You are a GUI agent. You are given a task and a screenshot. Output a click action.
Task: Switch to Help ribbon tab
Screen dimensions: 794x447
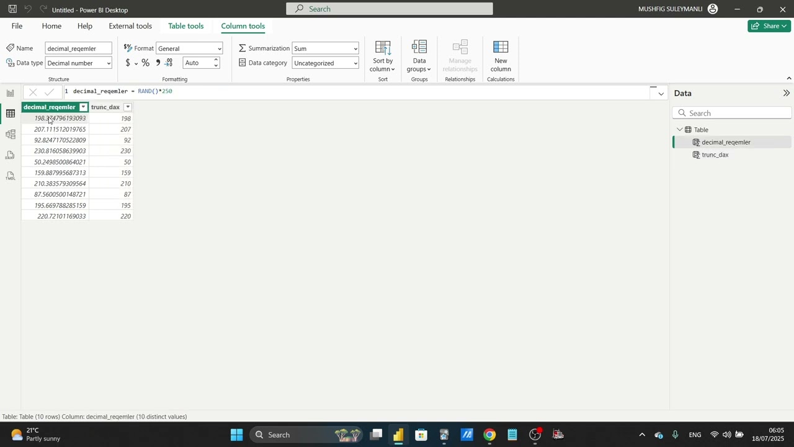[85, 26]
